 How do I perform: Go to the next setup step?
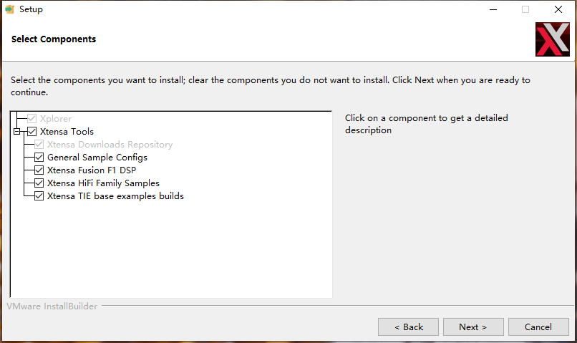pyautogui.click(x=472, y=327)
